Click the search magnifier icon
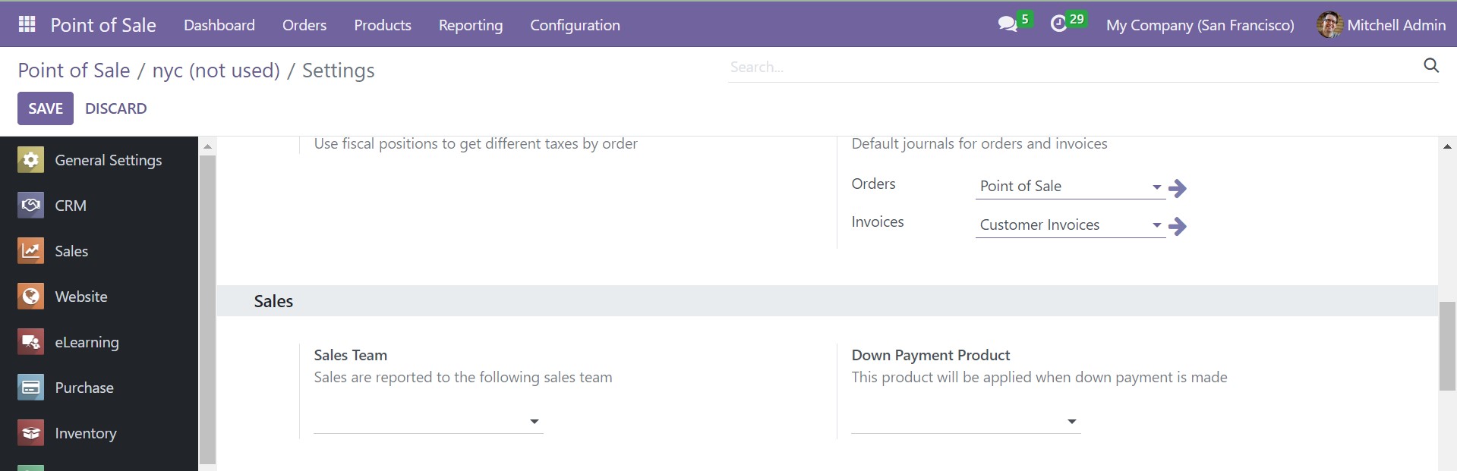This screenshot has width=1457, height=471. 1431,65
